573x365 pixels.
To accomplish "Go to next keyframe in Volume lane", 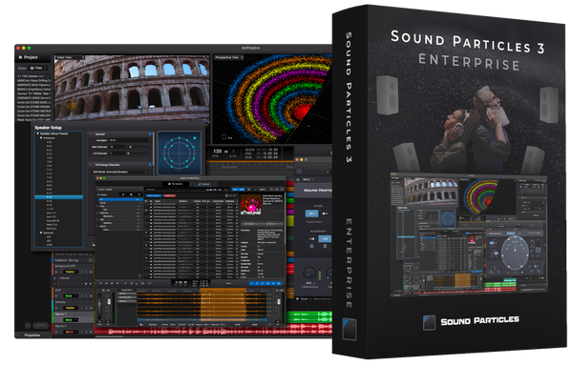I will coord(91,283).
